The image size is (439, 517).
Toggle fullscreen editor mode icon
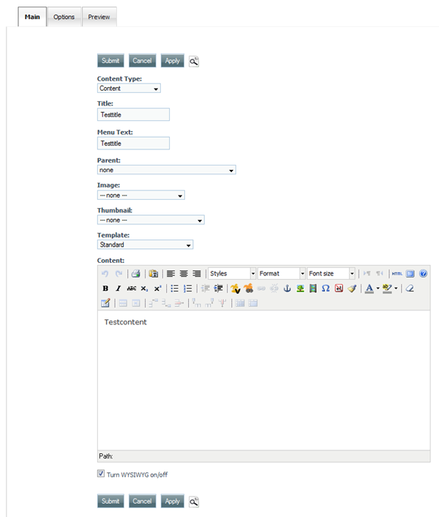pyautogui.click(x=410, y=274)
